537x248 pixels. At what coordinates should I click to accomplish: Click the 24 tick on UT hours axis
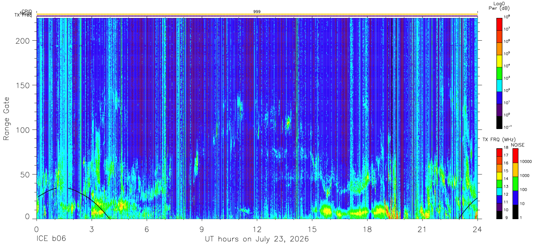(x=477, y=229)
